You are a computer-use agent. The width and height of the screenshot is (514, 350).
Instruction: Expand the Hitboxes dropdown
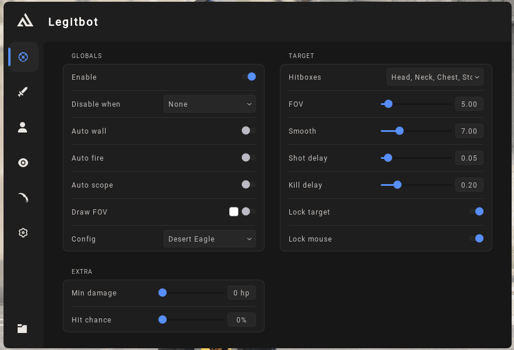click(x=435, y=77)
